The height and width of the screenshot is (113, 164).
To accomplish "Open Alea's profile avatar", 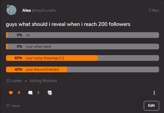I will (11, 10).
